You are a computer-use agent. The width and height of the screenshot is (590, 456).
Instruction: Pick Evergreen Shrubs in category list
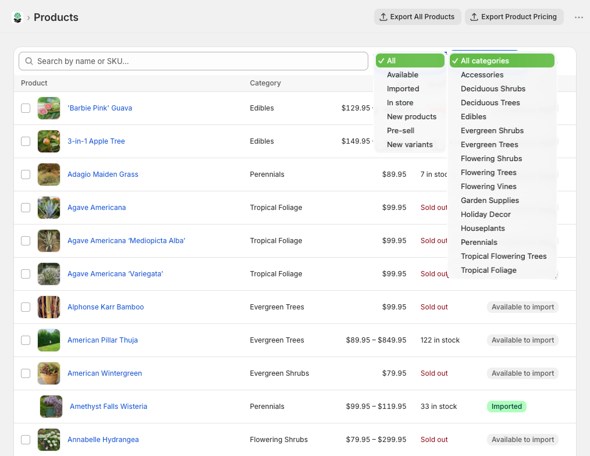coord(502,130)
